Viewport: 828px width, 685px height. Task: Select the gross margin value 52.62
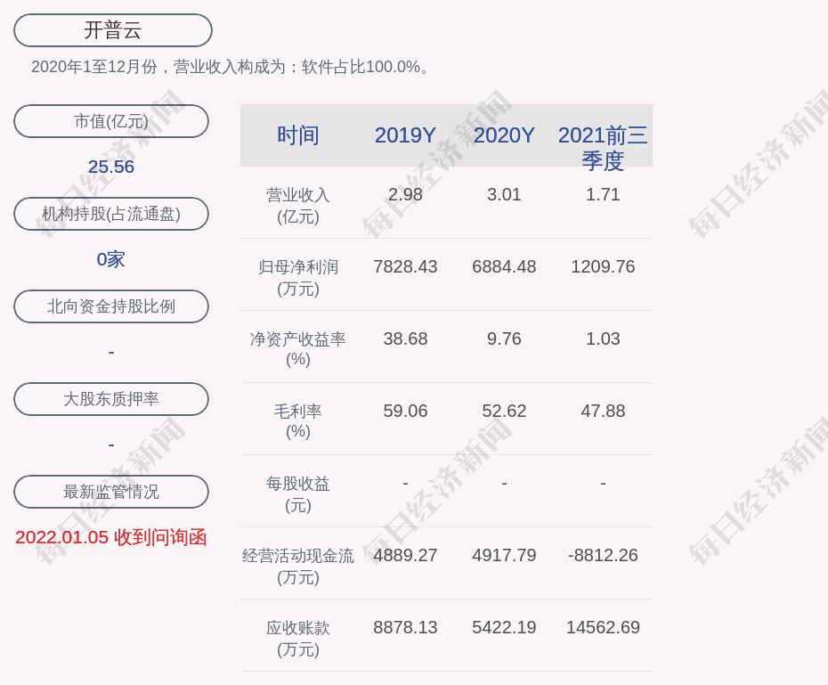click(504, 411)
